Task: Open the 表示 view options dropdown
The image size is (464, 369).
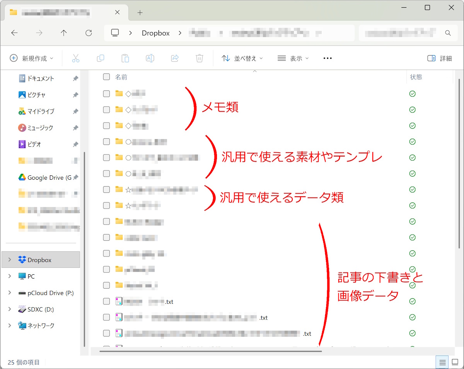Action: (293, 58)
